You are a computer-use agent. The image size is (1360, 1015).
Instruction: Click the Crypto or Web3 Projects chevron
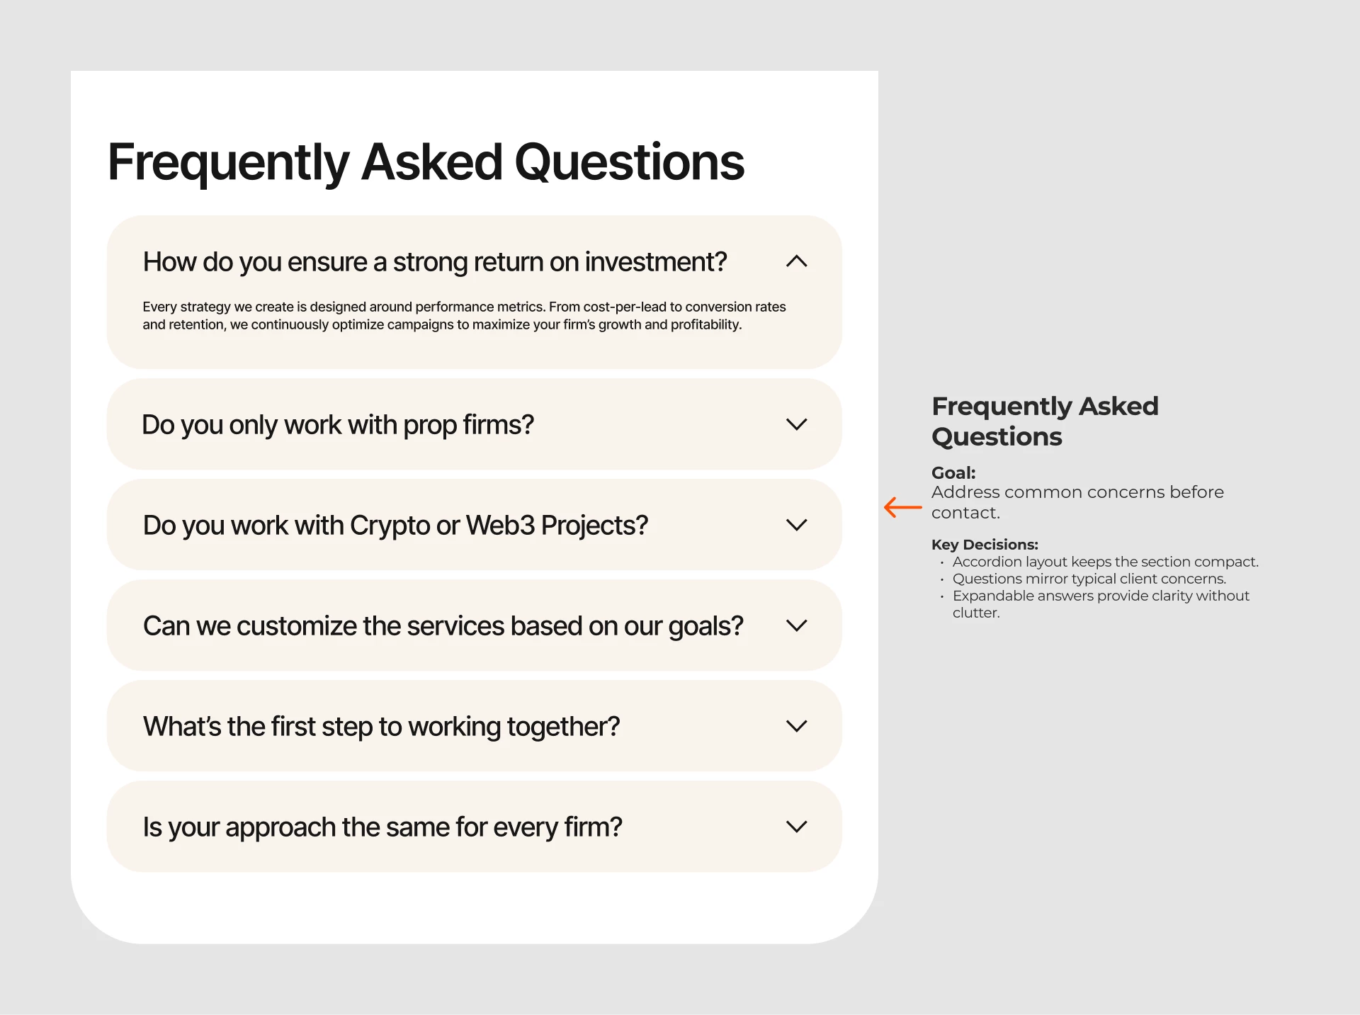point(796,525)
